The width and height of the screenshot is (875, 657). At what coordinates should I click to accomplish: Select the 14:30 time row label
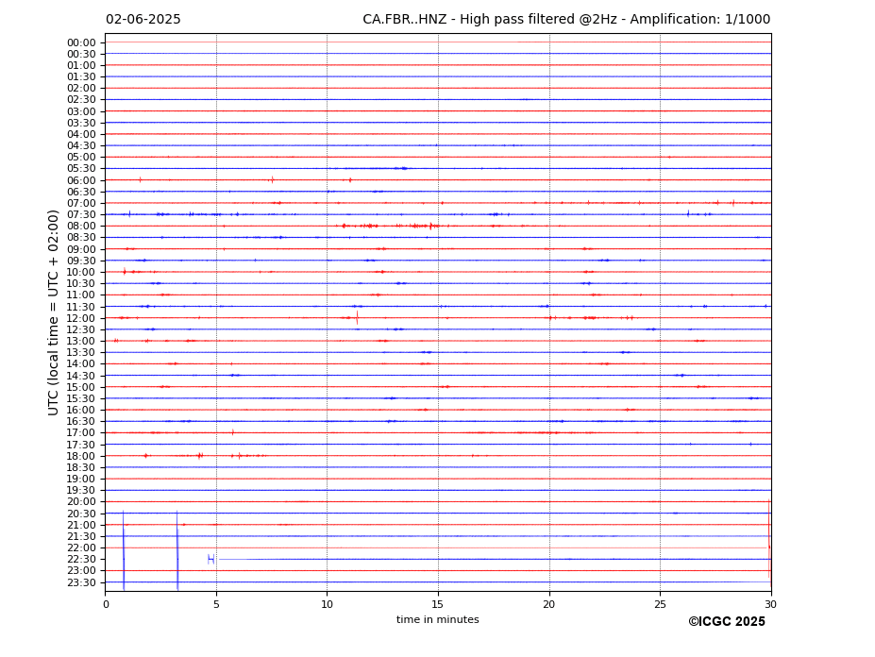pyautogui.click(x=81, y=376)
